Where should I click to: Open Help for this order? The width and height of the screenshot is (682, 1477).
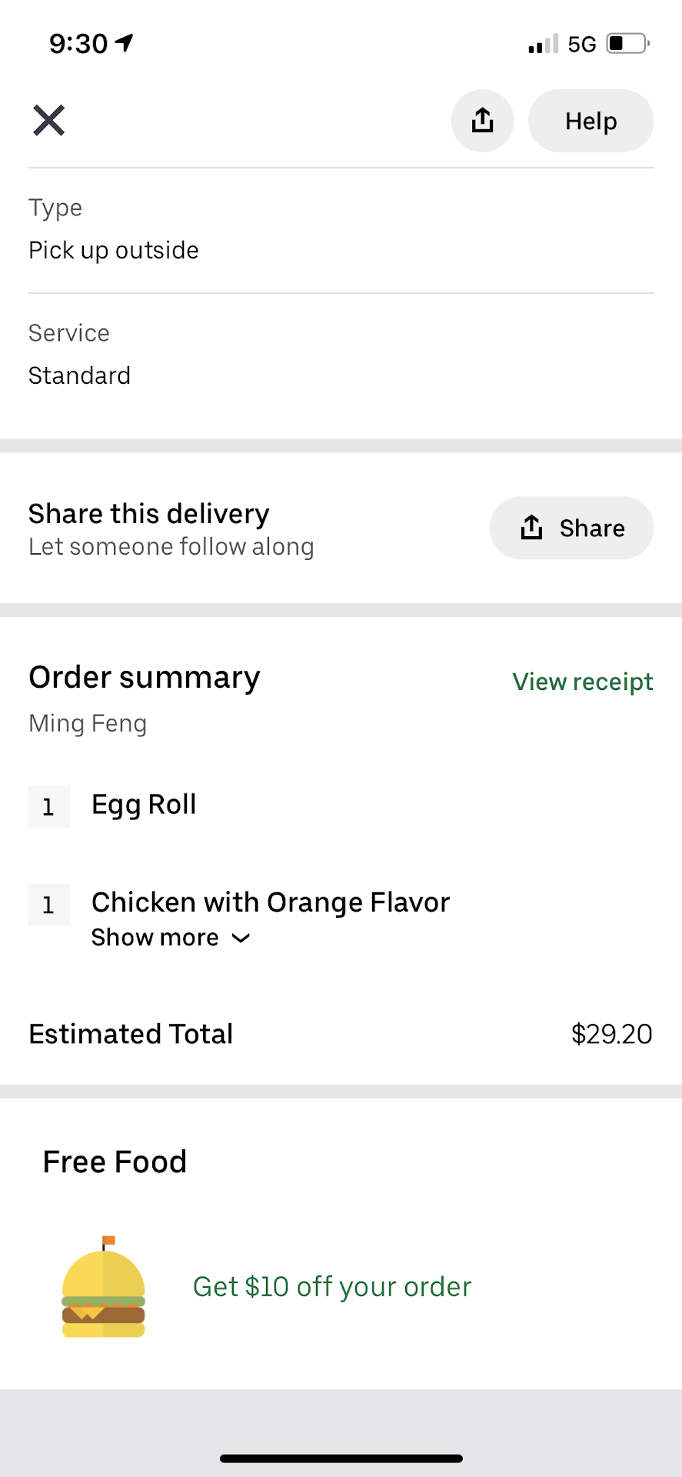click(x=591, y=121)
